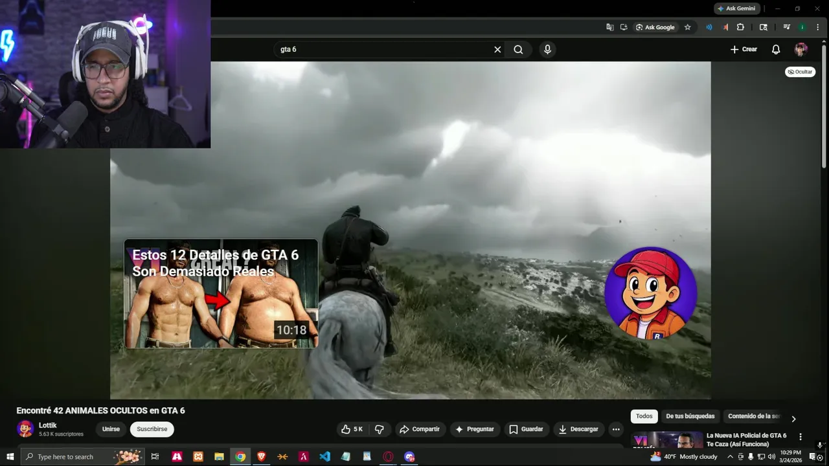Image resolution: width=829 pixels, height=466 pixels.
Task: Open the media controls icon
Action: coord(786,27)
